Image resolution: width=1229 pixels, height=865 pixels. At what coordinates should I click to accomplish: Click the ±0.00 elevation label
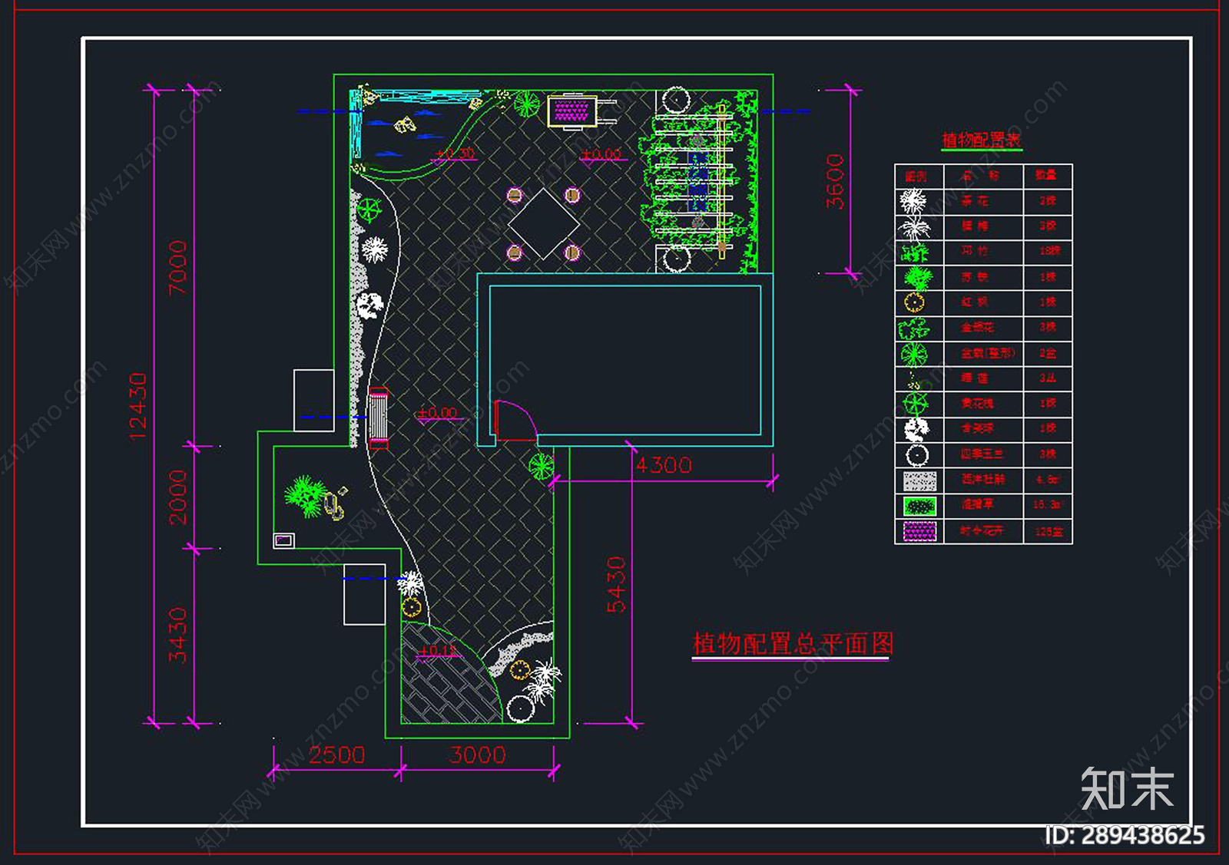pyautogui.click(x=602, y=154)
